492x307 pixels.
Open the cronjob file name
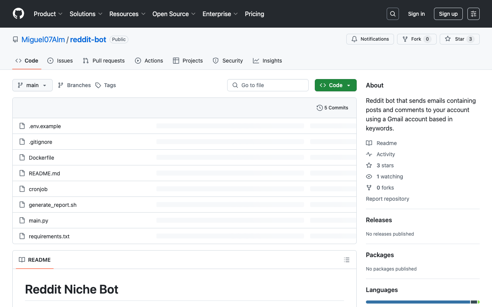click(x=38, y=189)
